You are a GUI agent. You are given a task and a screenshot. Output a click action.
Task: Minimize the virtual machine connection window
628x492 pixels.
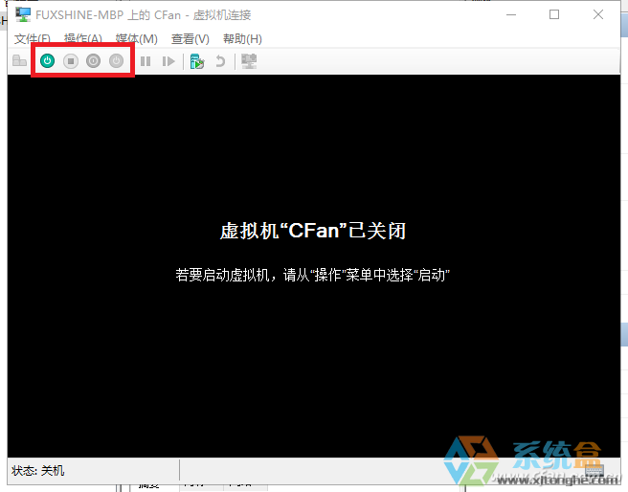tap(510, 14)
